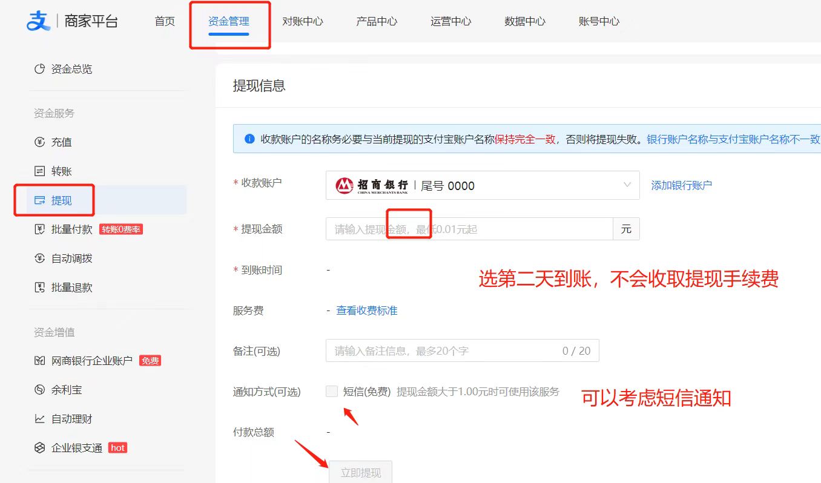
Task: Open the 数据中心 tab
Action: (x=525, y=21)
